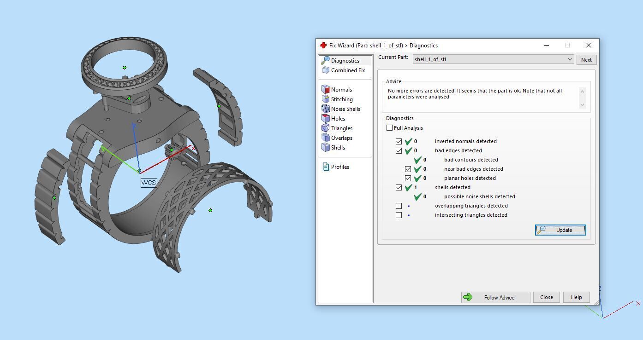Open Help for the Fix Wizard
The image size is (643, 340).
point(577,297)
